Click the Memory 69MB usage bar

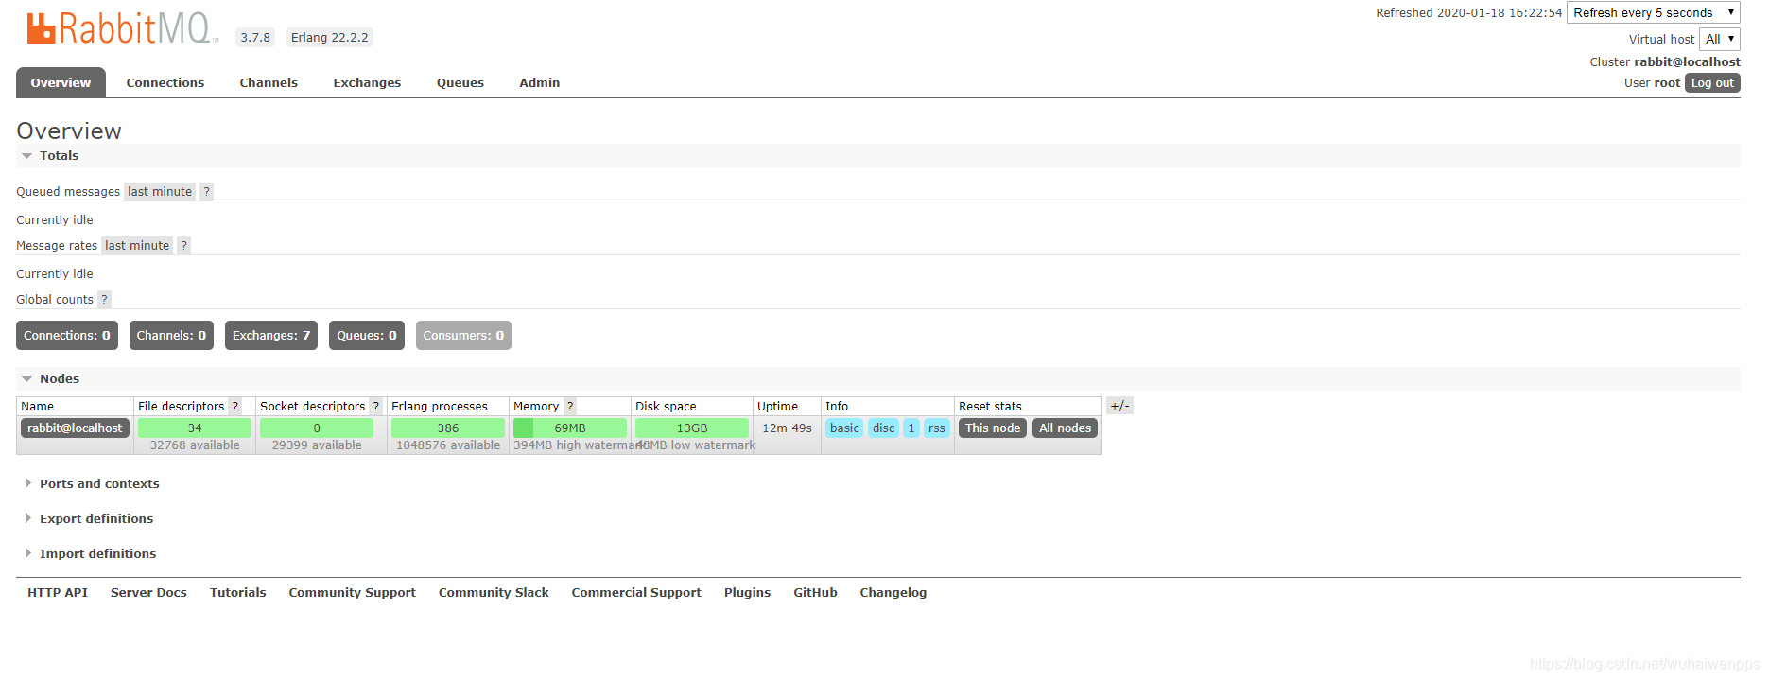(570, 428)
